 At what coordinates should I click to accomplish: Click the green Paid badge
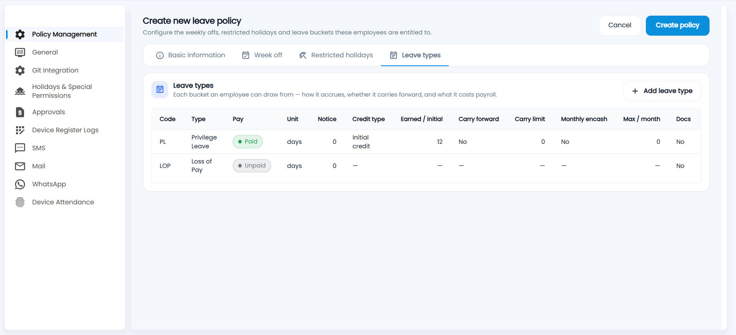pyautogui.click(x=248, y=141)
